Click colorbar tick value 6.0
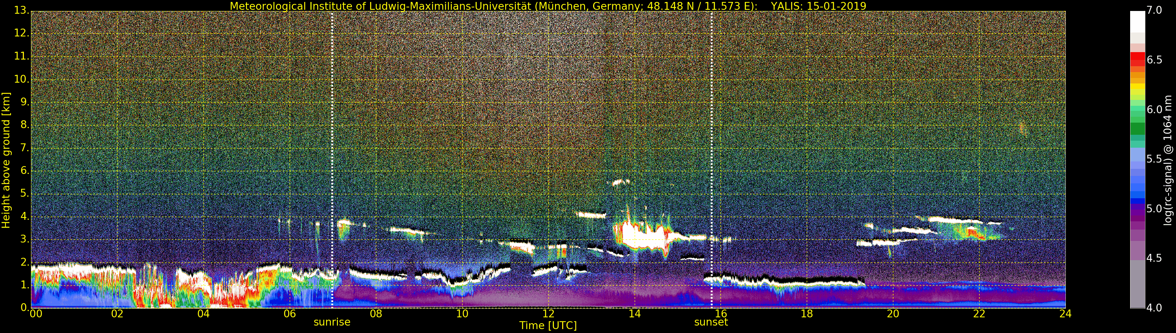This screenshot has height=333, width=1176. (x=1154, y=109)
